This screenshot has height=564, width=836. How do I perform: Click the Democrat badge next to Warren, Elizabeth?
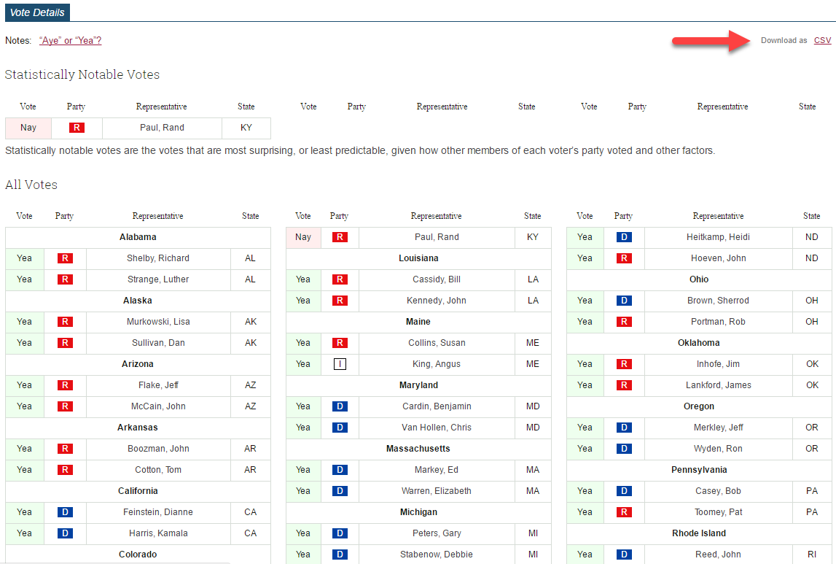click(x=340, y=491)
